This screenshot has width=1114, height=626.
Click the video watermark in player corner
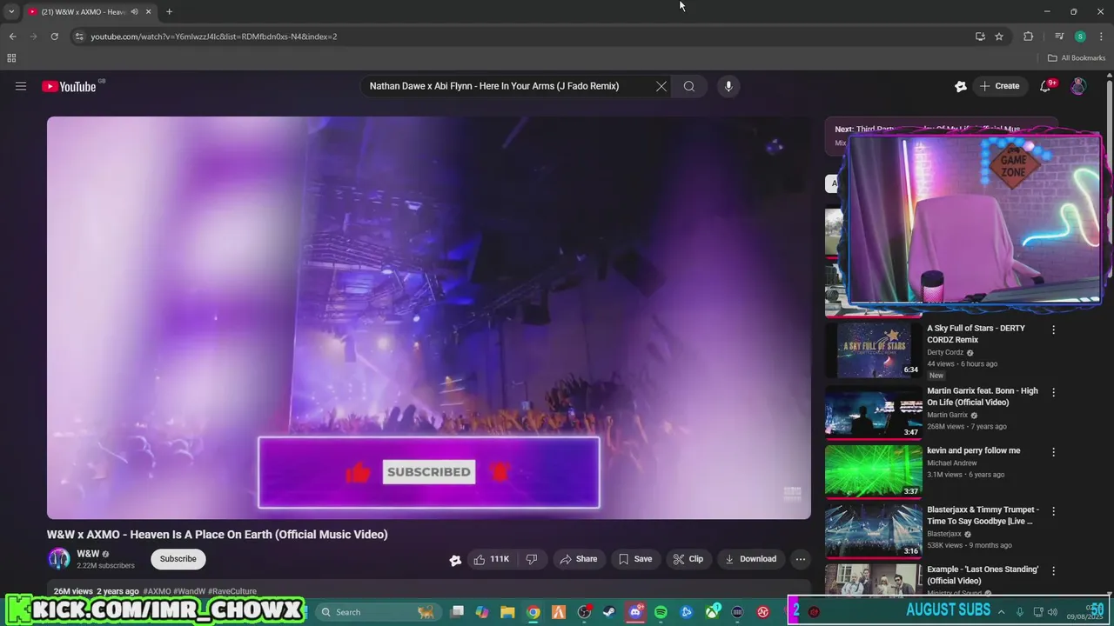pos(792,494)
